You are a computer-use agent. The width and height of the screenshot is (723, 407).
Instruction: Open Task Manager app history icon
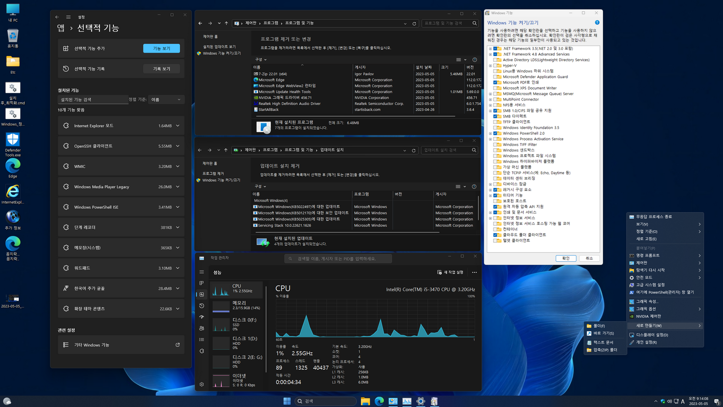pos(202,306)
